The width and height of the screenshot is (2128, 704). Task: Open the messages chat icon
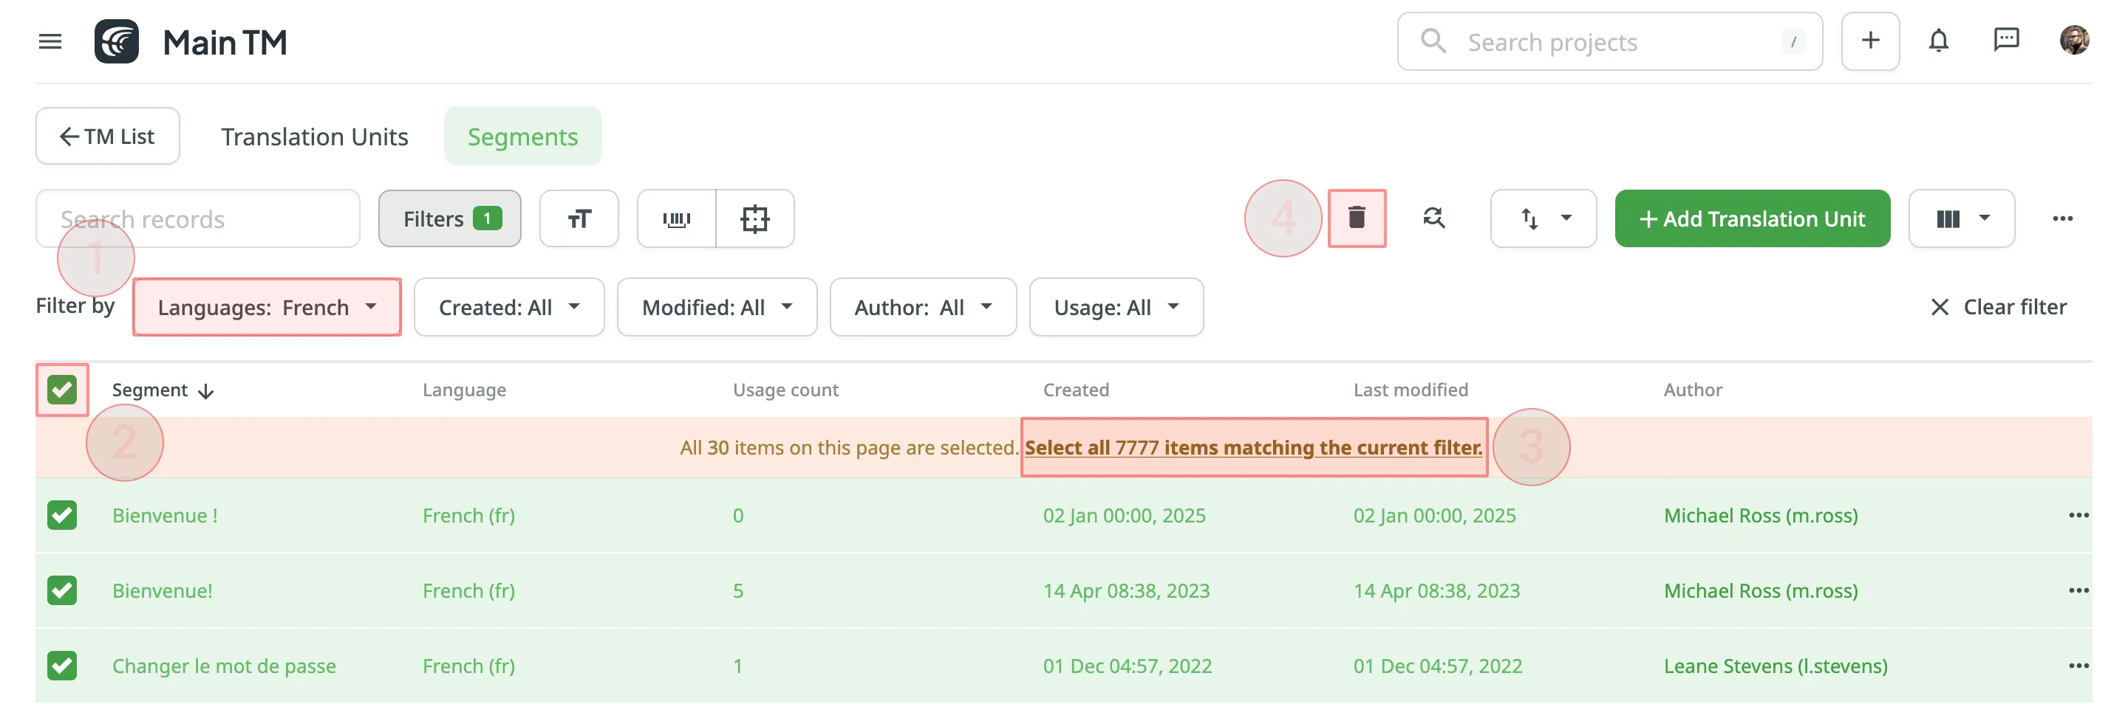coord(2006,41)
